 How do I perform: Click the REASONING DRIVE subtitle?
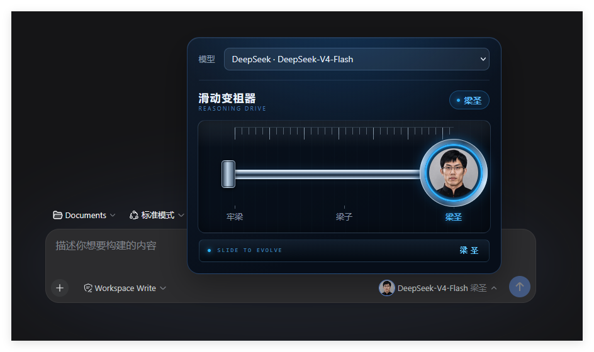(232, 109)
